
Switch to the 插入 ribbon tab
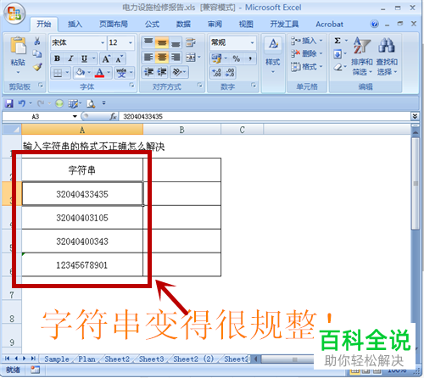(75, 25)
